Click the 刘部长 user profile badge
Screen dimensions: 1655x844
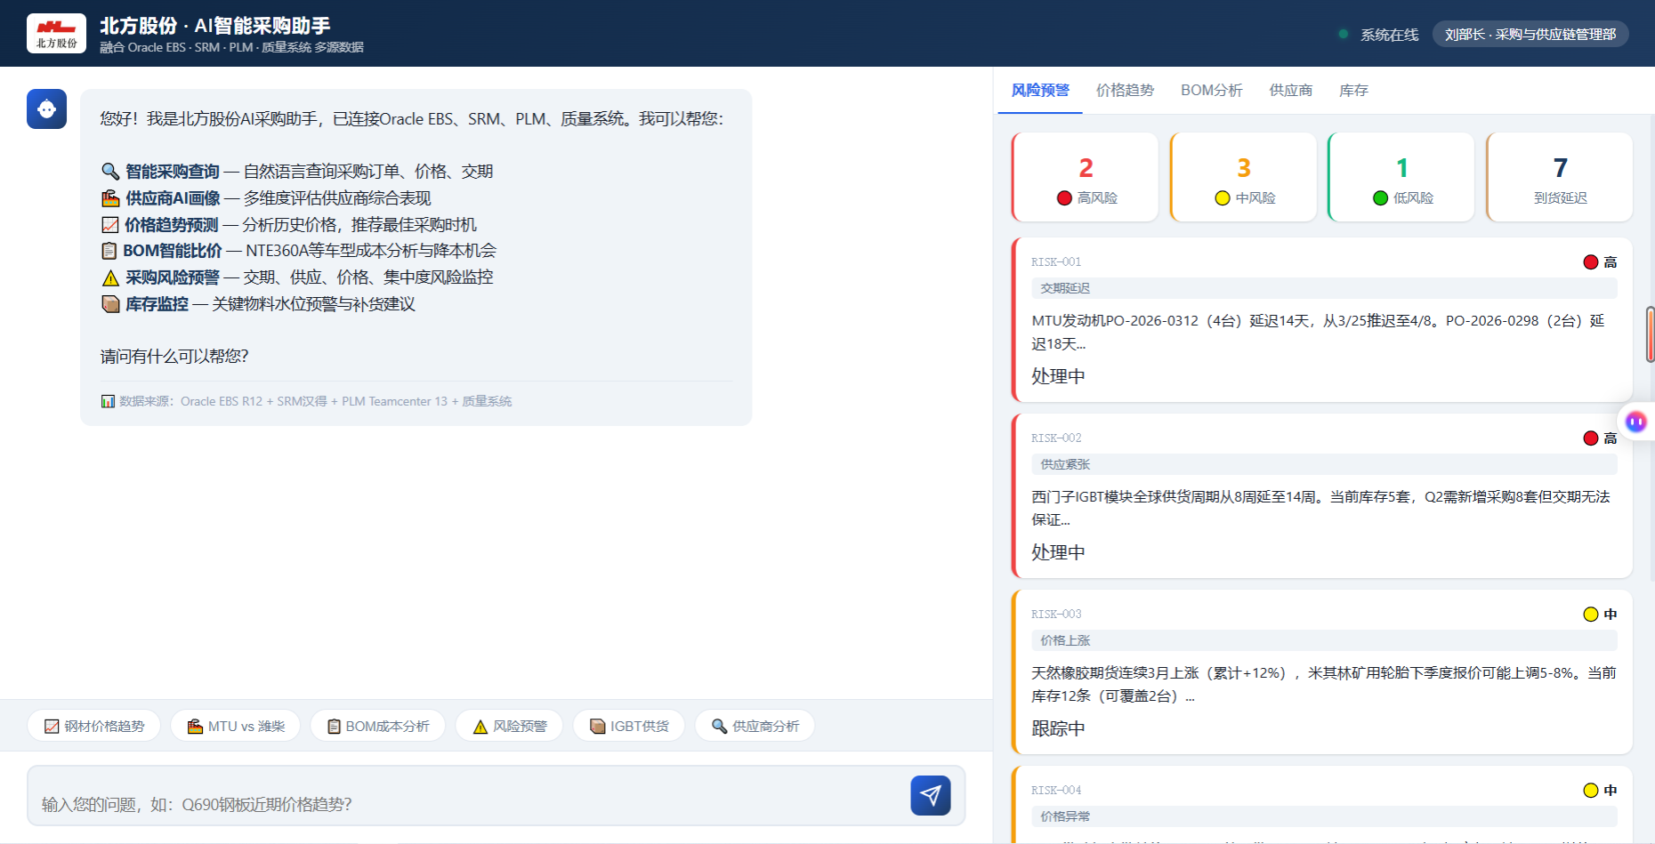[1530, 34]
